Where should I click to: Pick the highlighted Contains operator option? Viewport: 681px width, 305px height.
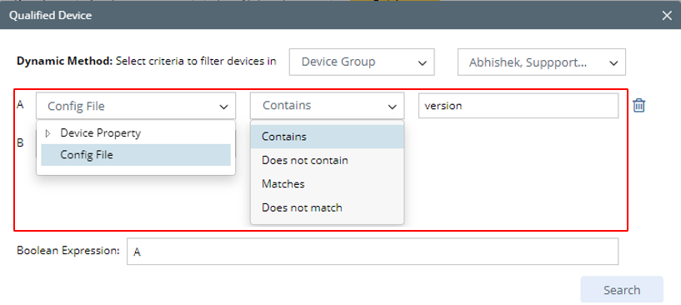click(327, 137)
